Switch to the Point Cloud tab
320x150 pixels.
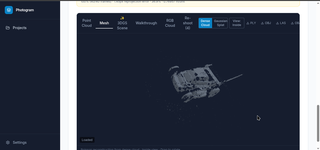pyautogui.click(x=87, y=23)
